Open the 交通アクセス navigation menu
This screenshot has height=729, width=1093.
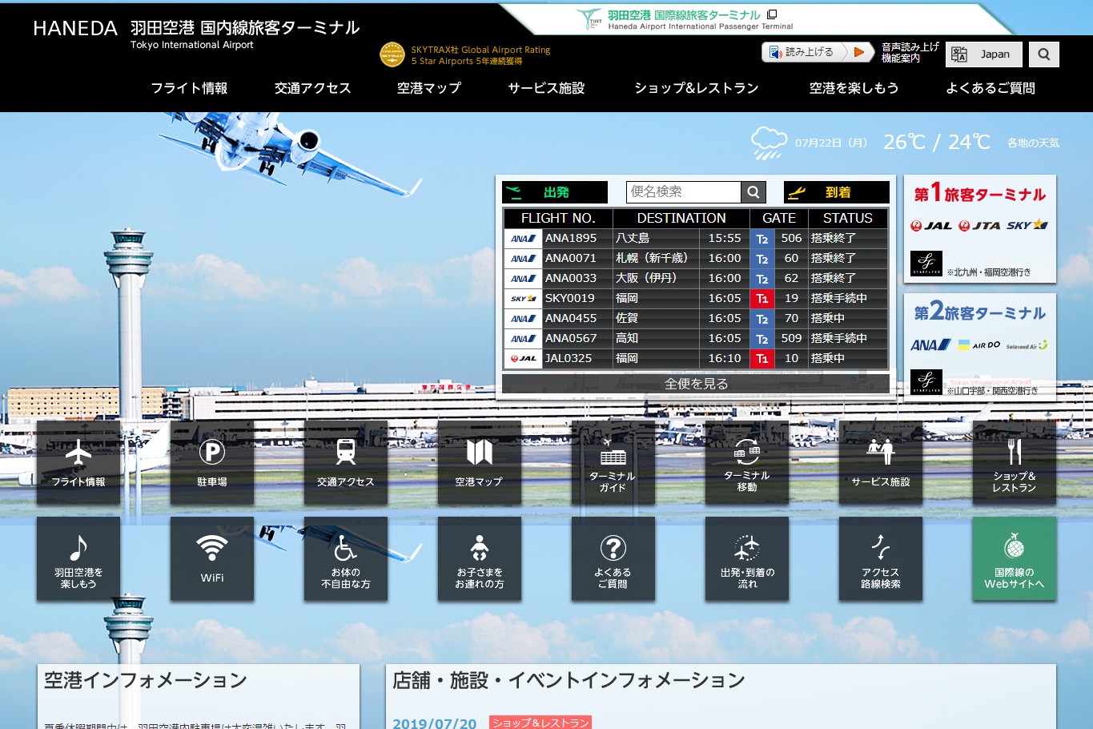[313, 88]
